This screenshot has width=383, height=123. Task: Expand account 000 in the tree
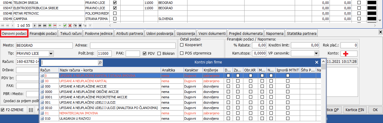pyautogui.click(x=42, y=86)
